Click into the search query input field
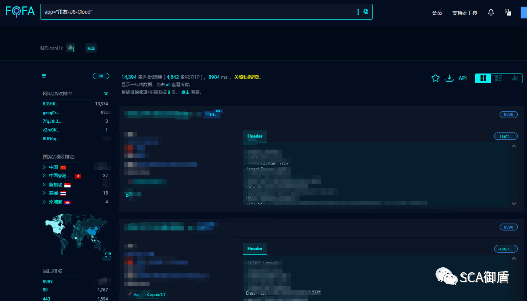Viewport: 527px width, 301px height. pyautogui.click(x=198, y=12)
